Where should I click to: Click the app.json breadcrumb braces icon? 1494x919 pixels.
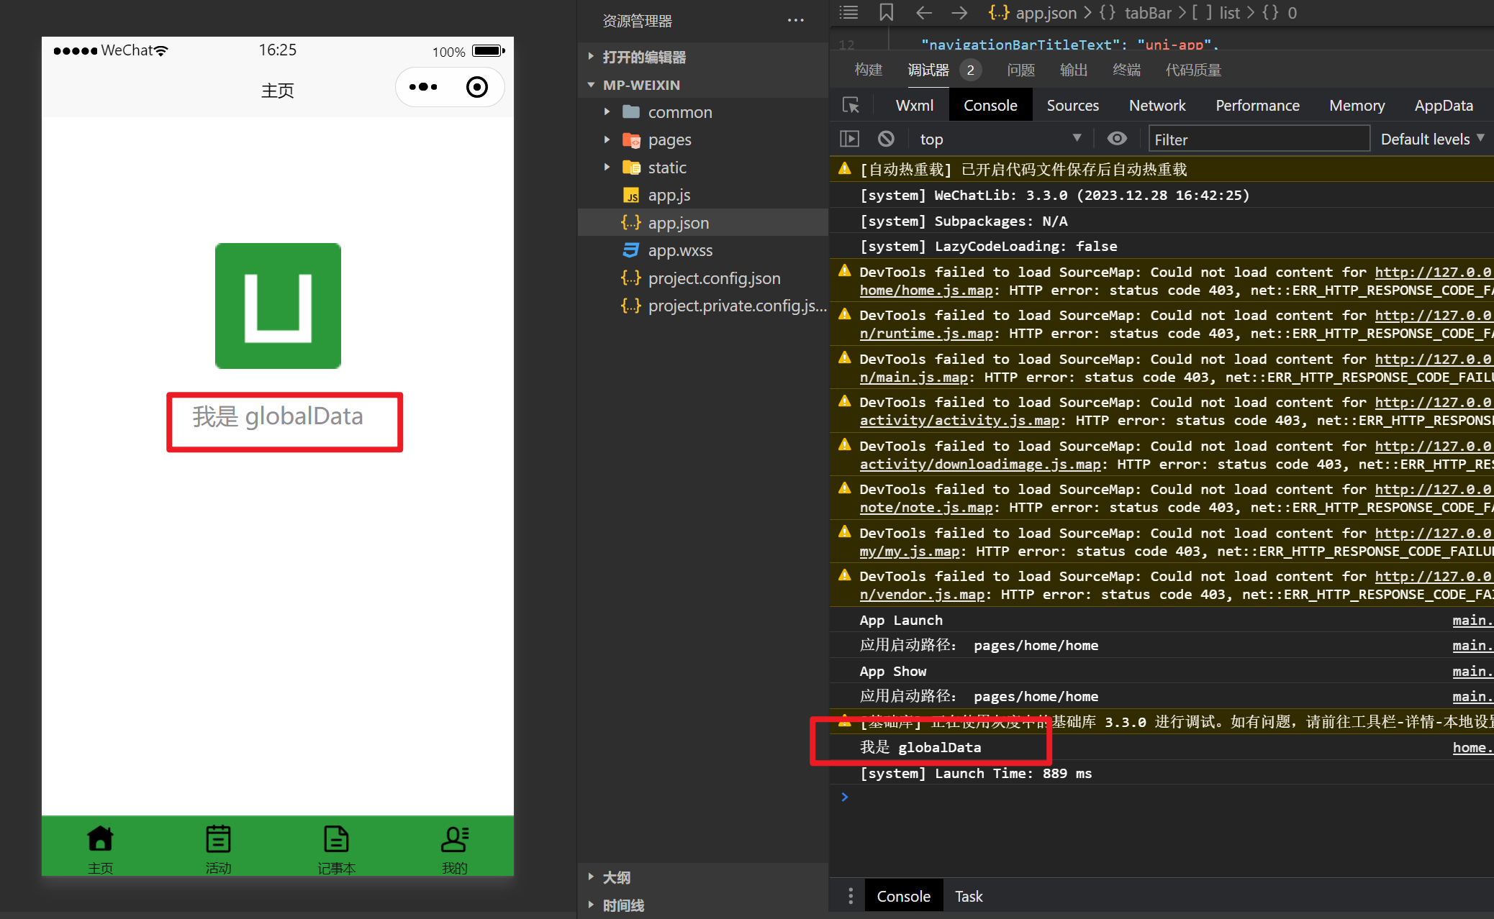point(999,12)
